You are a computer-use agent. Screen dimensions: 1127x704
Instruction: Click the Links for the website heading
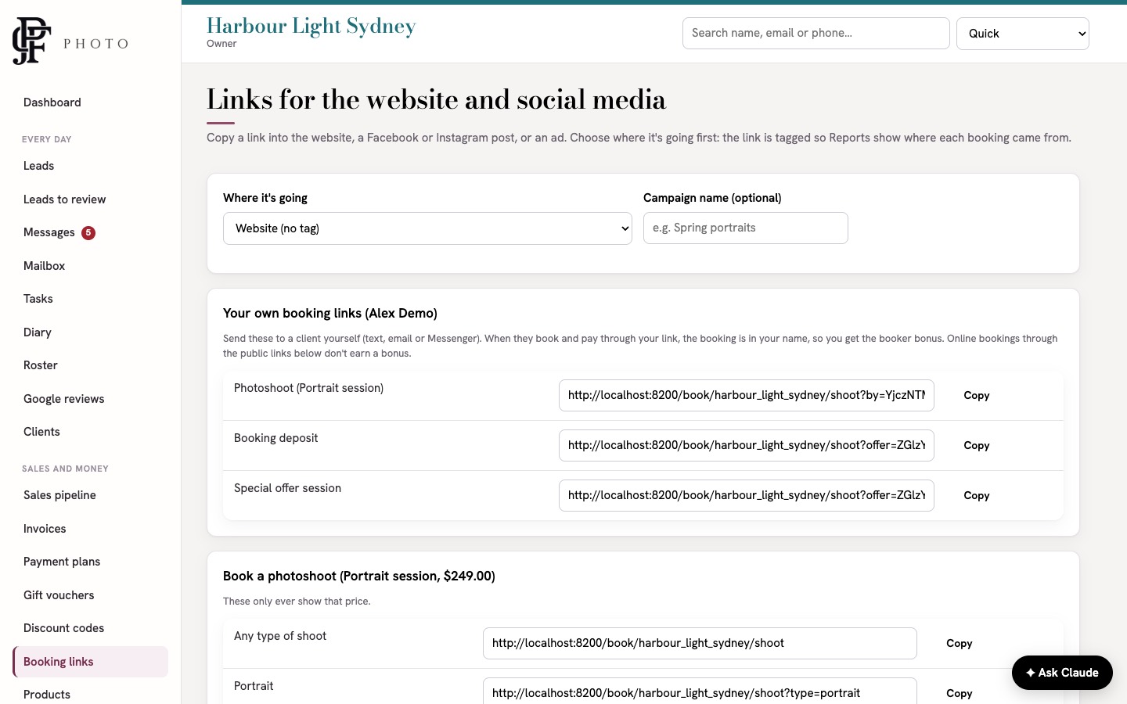click(437, 100)
